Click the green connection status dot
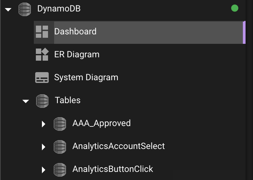Screen dimensions: 253x180 pos(235,8)
